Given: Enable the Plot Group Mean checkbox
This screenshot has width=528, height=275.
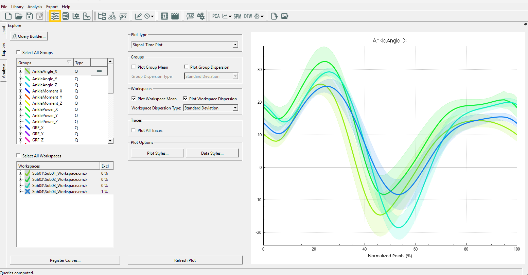Looking at the screenshot, I should coord(134,67).
